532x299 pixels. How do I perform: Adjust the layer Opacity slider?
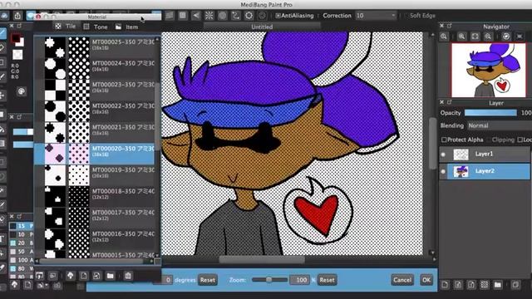click(x=490, y=113)
